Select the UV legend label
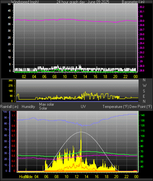The height and width of the screenshot is (181, 153). [x=83, y=106]
